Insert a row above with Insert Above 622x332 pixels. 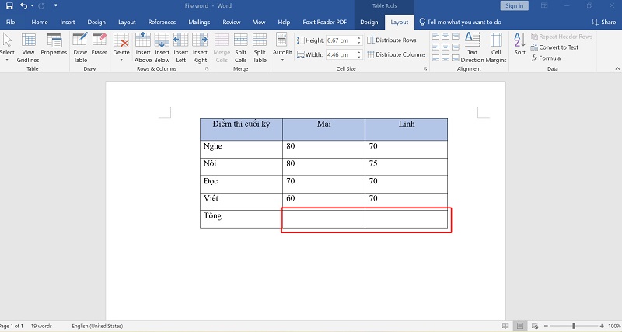pyautogui.click(x=143, y=48)
